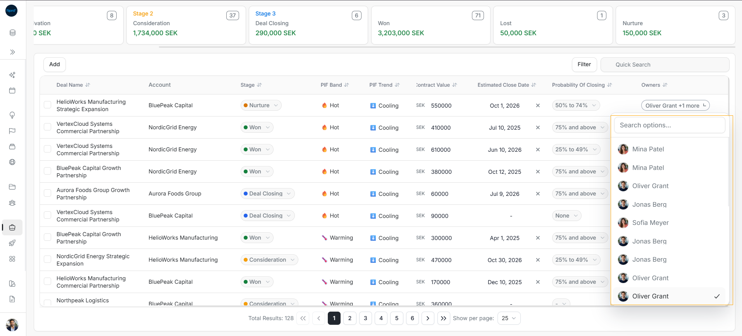Click the Search options field
Screen dimensions: 742x336
tap(670, 125)
